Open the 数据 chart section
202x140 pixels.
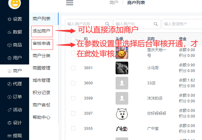15,32
